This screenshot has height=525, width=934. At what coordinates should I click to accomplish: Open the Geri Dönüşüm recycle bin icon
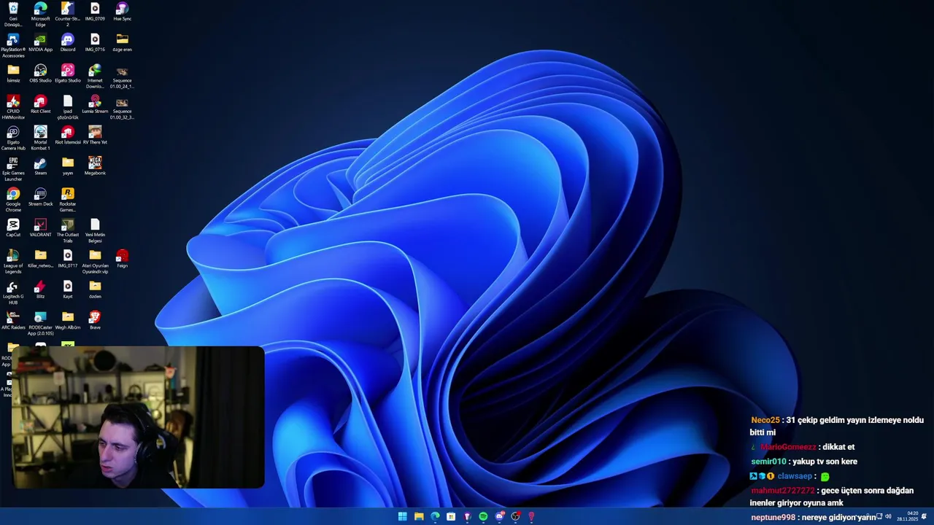[x=13, y=14]
